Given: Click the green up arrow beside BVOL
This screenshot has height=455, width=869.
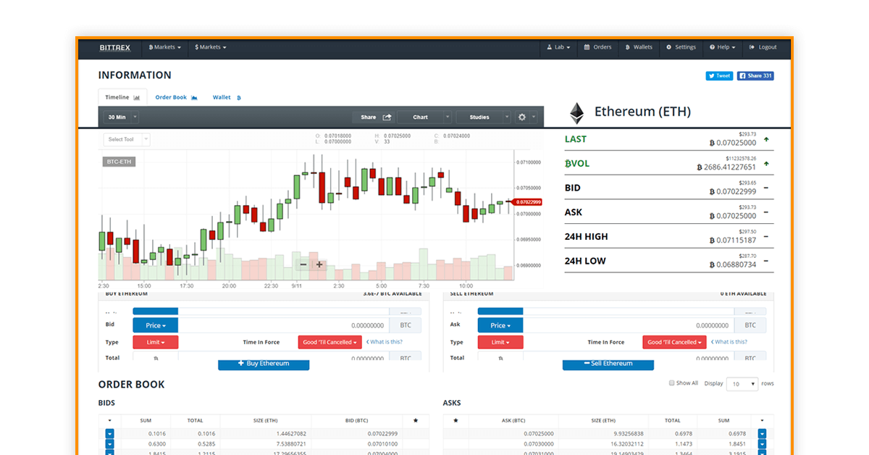Looking at the screenshot, I should pos(766,164).
